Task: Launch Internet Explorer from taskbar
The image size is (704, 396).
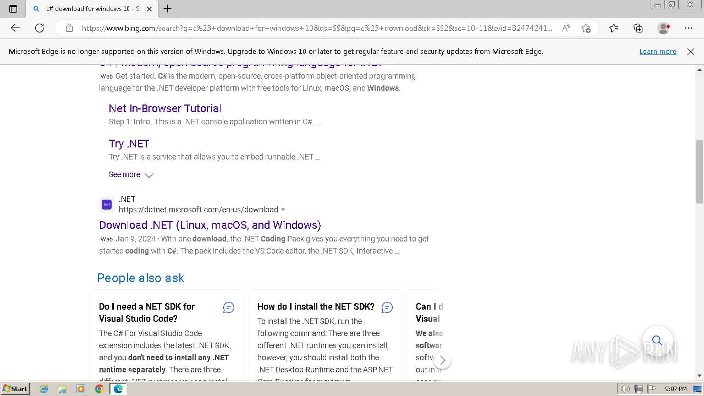Action: pos(44,389)
